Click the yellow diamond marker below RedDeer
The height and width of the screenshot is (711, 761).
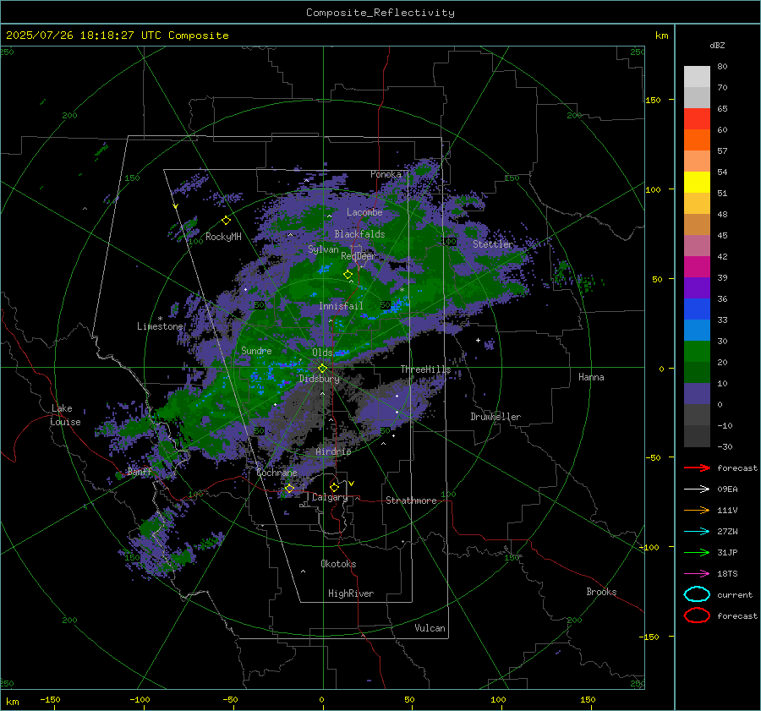coord(348,275)
